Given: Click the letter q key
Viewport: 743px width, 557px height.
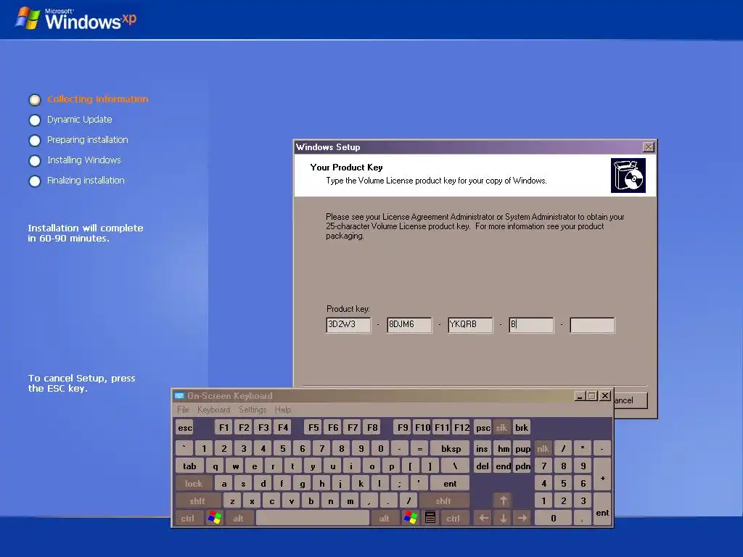Looking at the screenshot, I should 215,466.
